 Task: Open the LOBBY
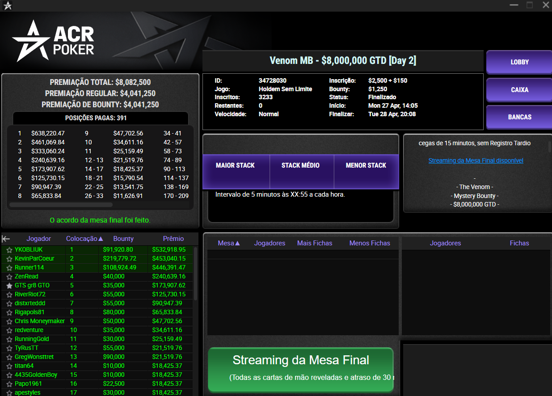pos(520,62)
